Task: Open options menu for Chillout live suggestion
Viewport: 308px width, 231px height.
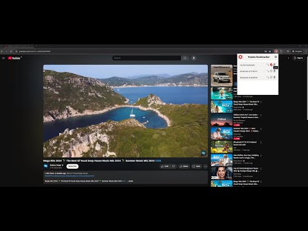Action: (261, 116)
